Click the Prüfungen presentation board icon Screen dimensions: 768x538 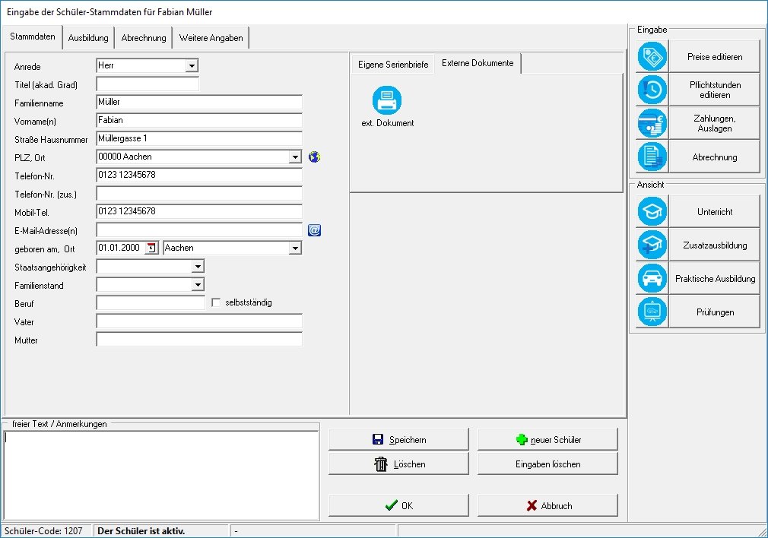coord(652,312)
